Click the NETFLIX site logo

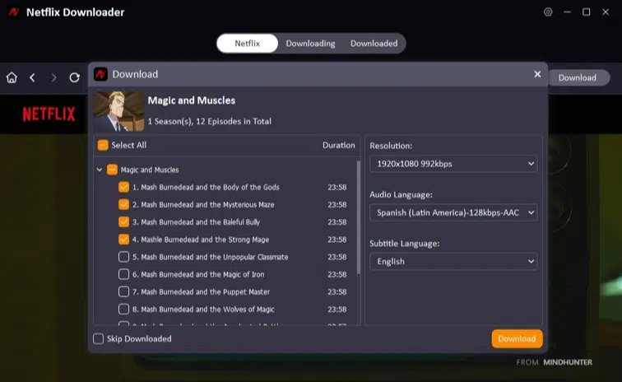[x=49, y=114]
